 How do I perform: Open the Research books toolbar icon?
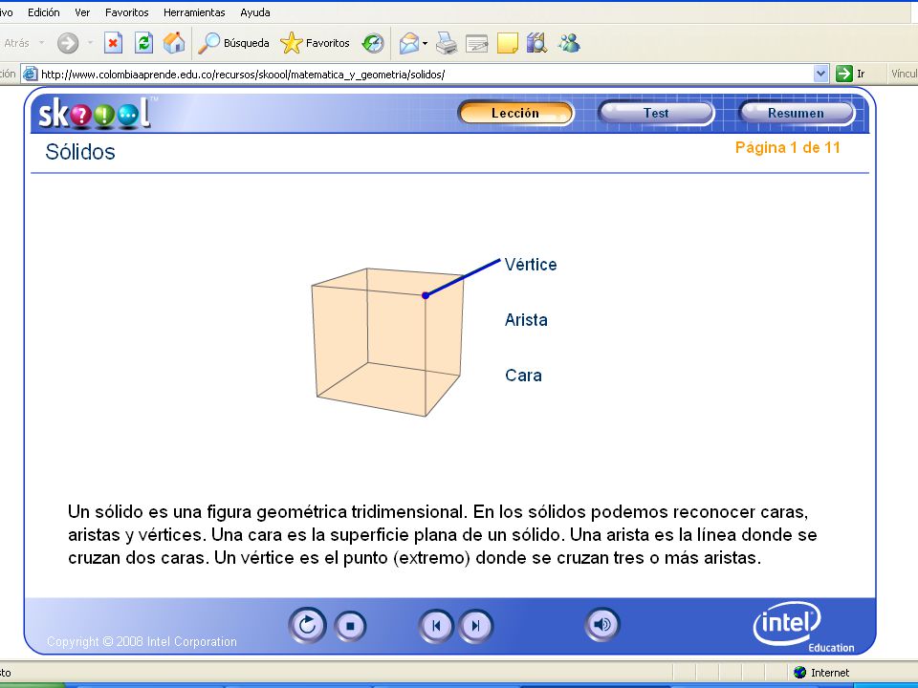(536, 43)
